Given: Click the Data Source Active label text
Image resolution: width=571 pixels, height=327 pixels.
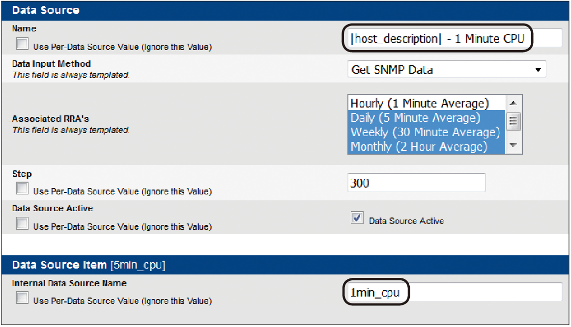Looking at the screenshot, I should coord(406,221).
